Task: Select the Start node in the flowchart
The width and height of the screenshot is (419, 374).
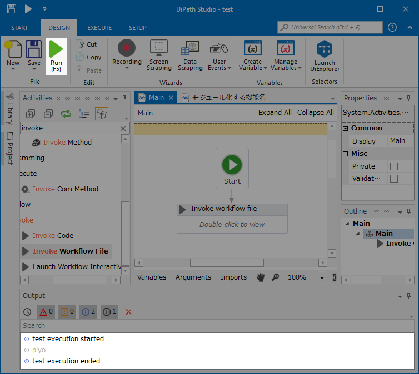Action: [232, 169]
